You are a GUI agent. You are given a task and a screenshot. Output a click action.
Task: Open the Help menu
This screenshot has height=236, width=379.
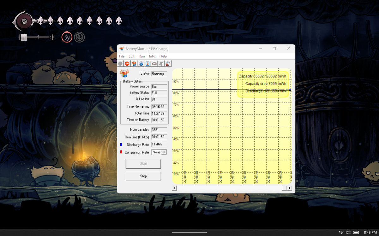pyautogui.click(x=163, y=56)
